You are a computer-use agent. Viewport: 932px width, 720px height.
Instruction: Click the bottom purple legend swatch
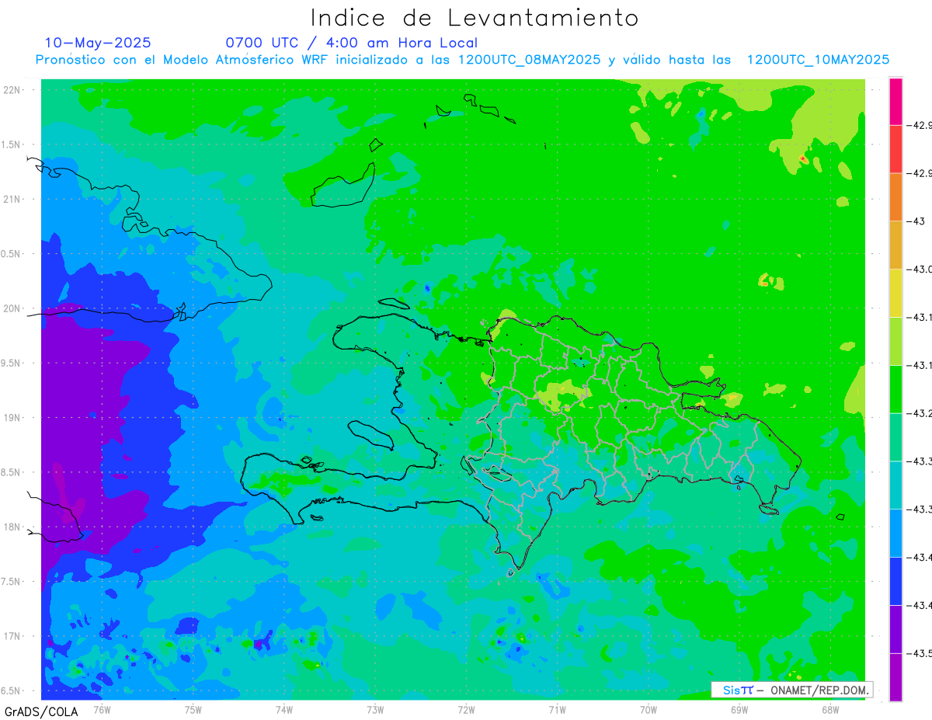[x=895, y=677]
